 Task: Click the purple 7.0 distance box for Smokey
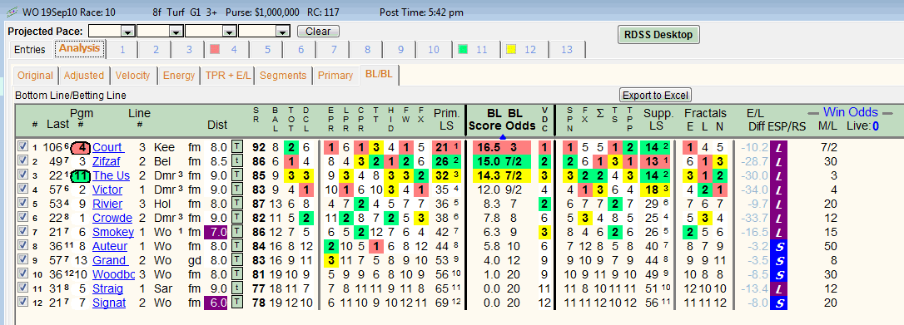(218, 232)
